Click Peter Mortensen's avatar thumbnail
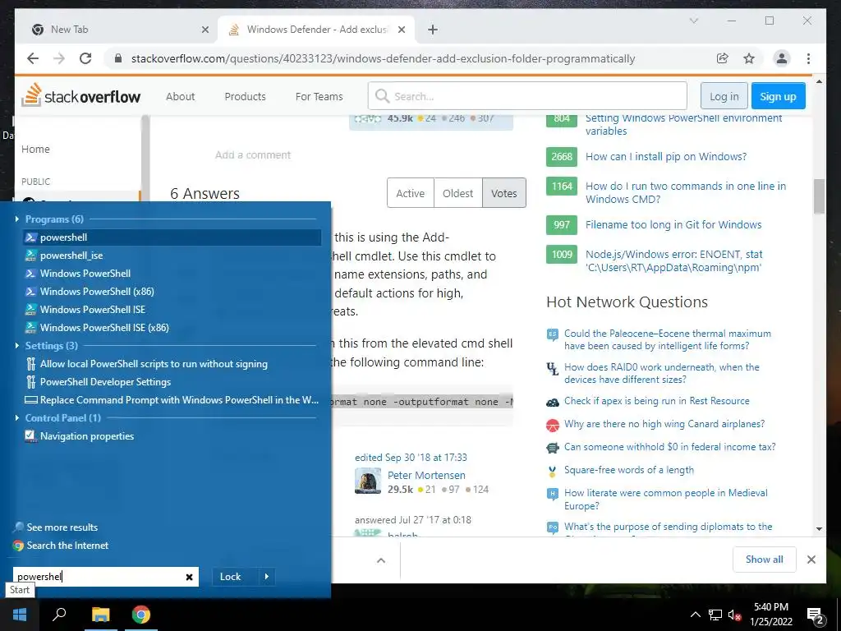The height and width of the screenshot is (631, 841). point(368,480)
